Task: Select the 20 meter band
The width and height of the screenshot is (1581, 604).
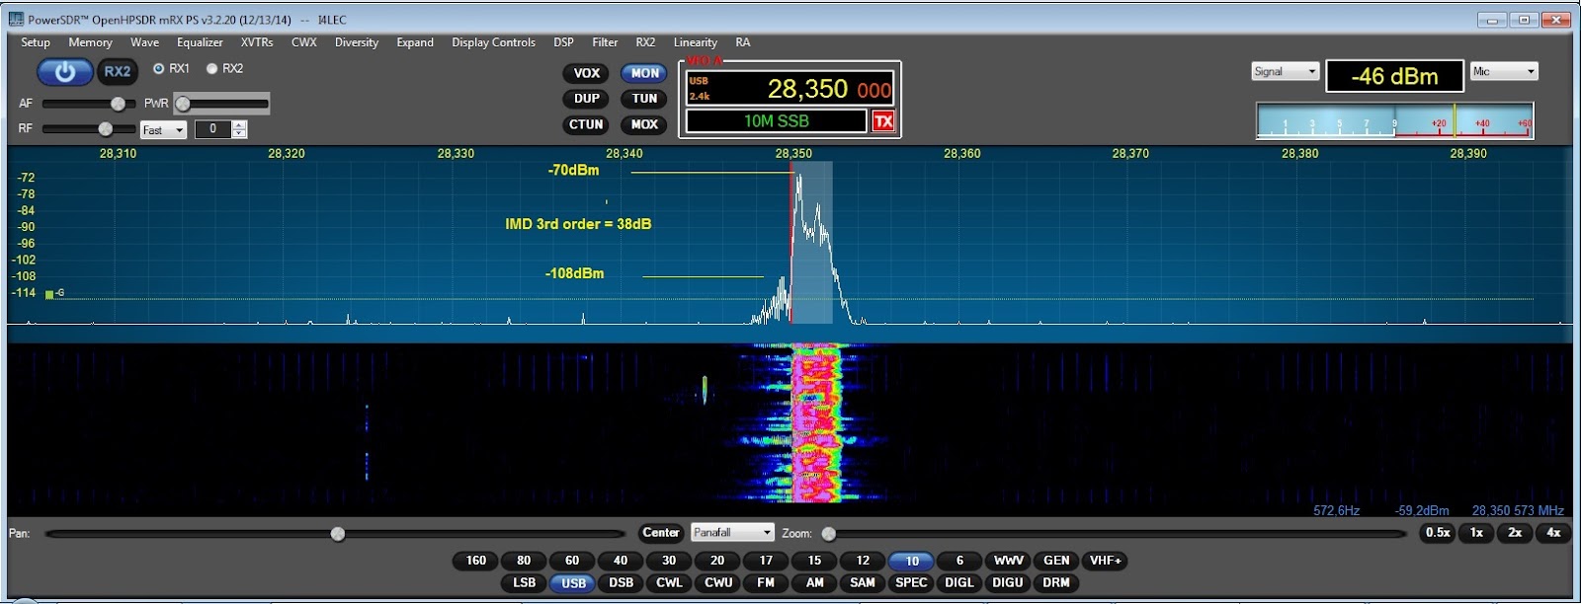Action: coord(717,561)
